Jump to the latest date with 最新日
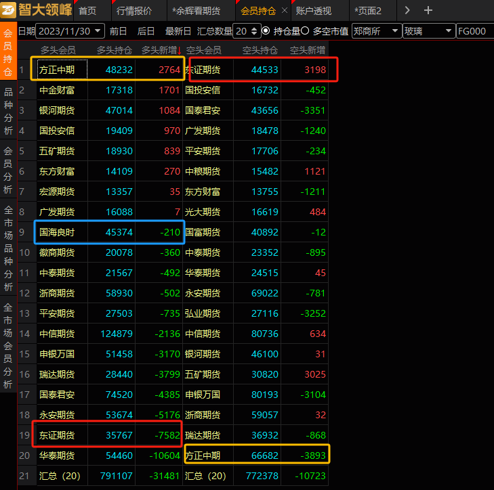The width and height of the screenshot is (494, 490). (178, 31)
